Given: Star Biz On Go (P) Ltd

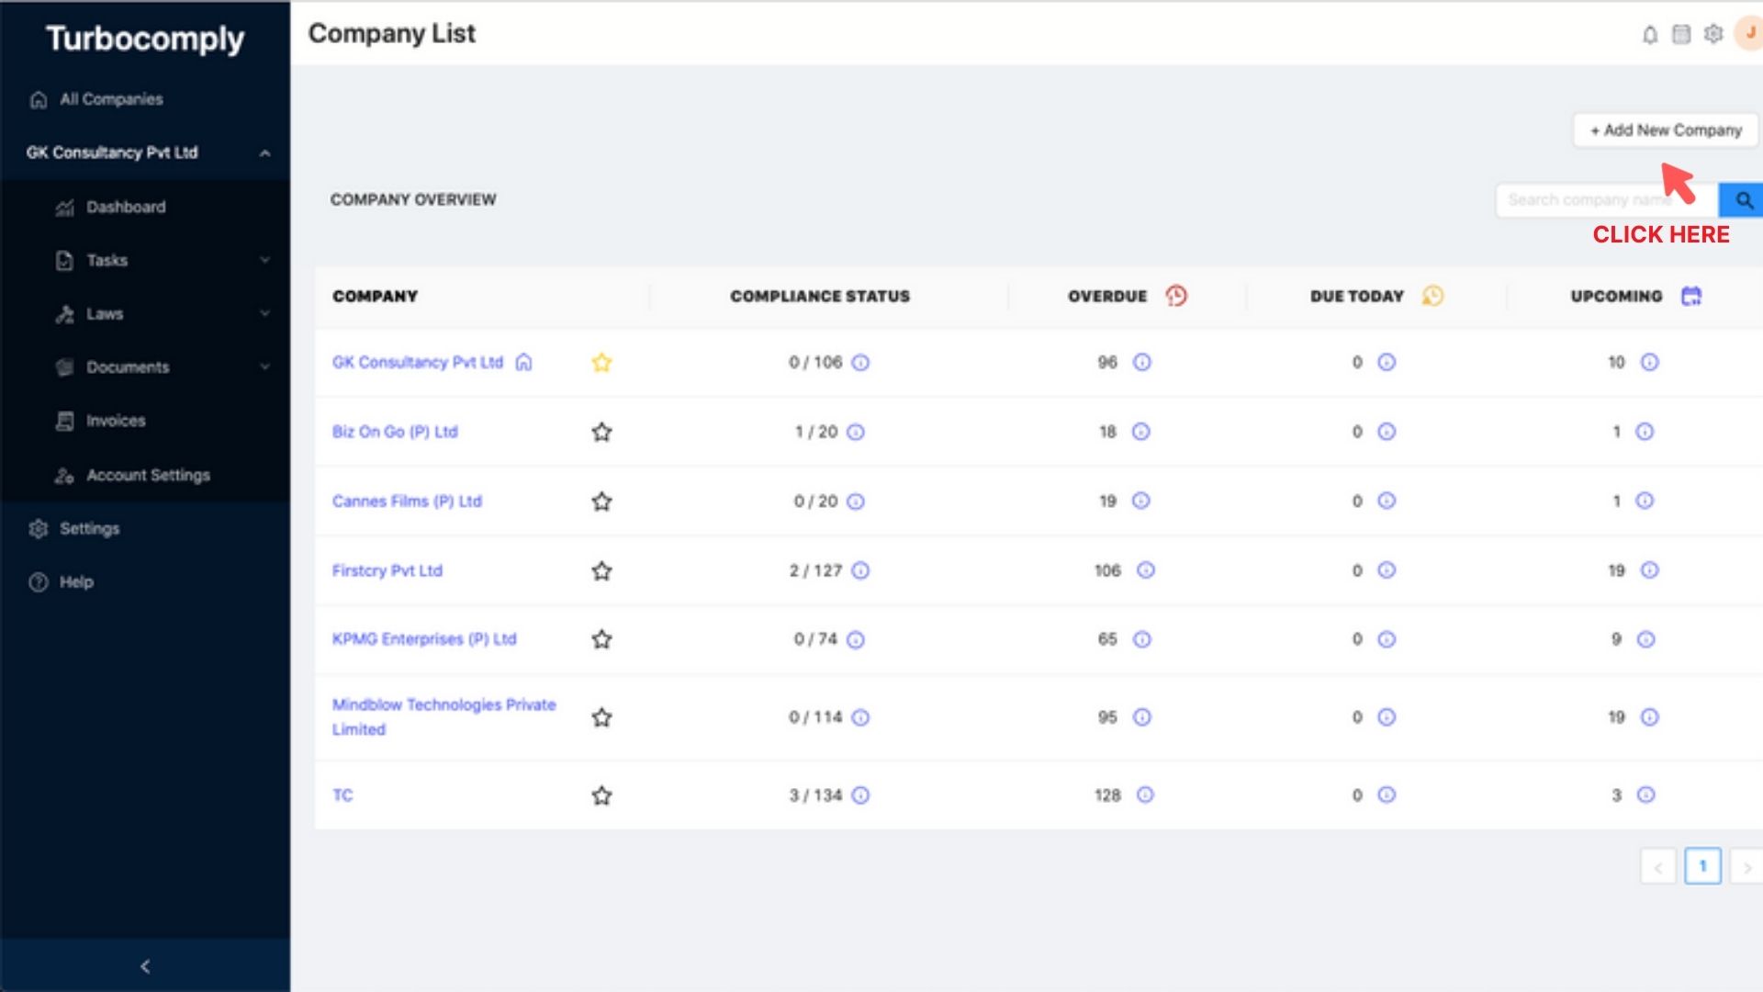Looking at the screenshot, I should pos(601,432).
